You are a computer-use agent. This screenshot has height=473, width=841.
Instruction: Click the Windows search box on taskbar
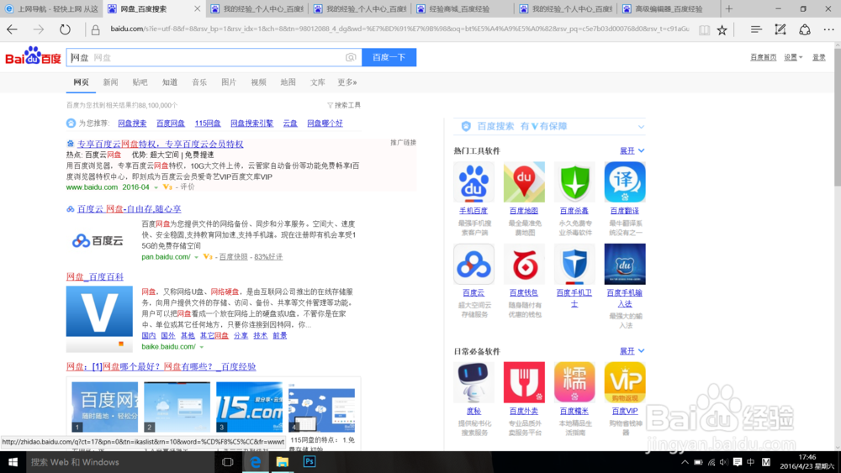pos(120,462)
